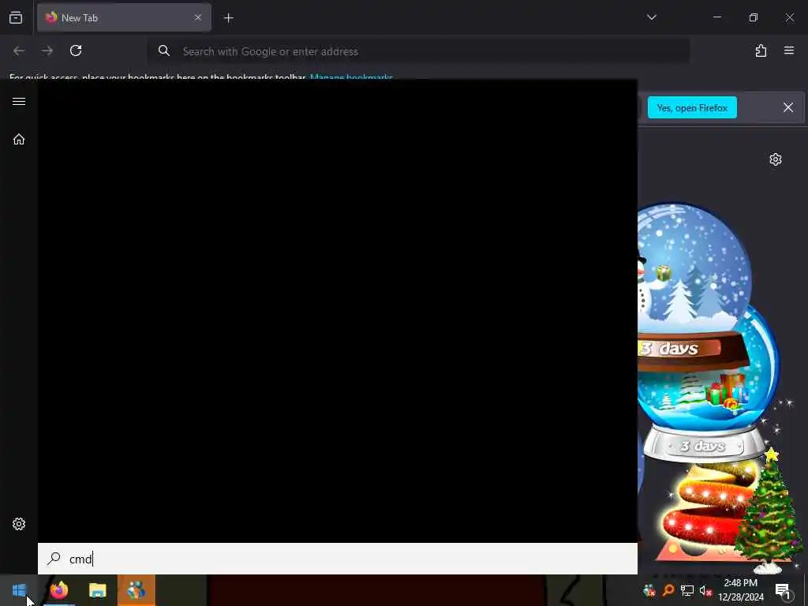
Task: Open the Firefox extensions puzzle icon
Action: coord(761,50)
